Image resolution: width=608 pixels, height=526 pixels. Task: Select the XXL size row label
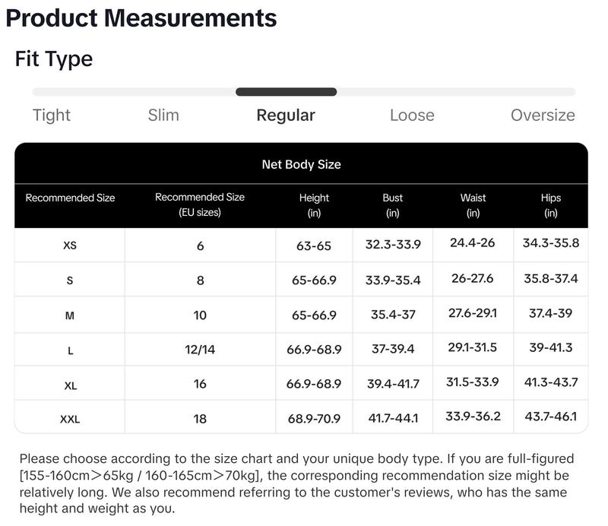point(70,420)
